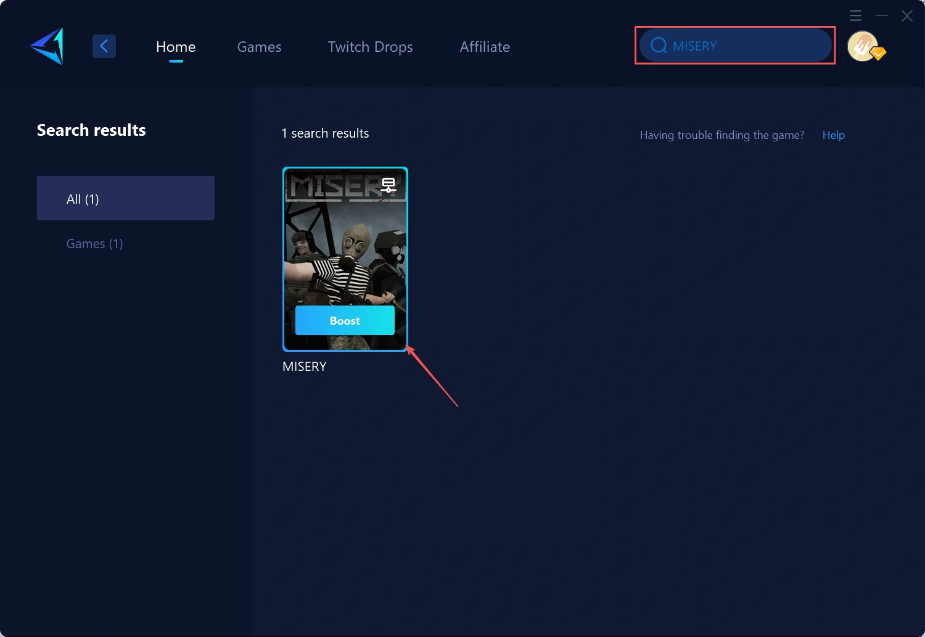The width and height of the screenshot is (925, 637).
Task: Click the gold premium badge on avatar
Action: coord(879,54)
